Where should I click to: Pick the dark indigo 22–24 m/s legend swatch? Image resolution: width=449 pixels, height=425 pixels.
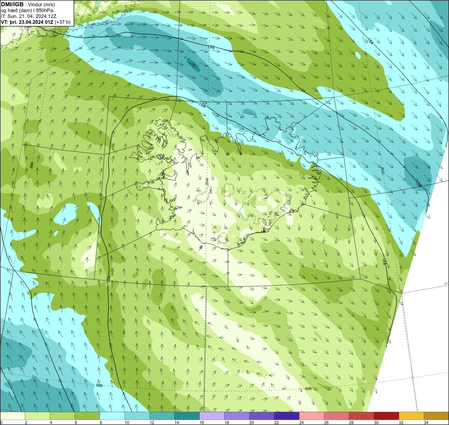(286, 416)
